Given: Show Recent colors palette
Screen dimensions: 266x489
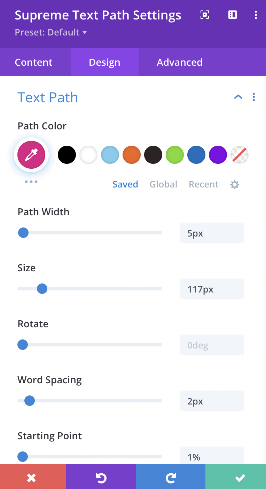Looking at the screenshot, I should (204, 184).
